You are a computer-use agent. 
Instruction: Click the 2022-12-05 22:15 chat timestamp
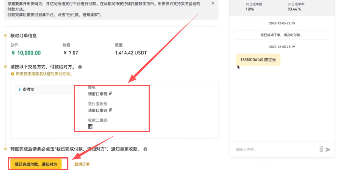282,23
